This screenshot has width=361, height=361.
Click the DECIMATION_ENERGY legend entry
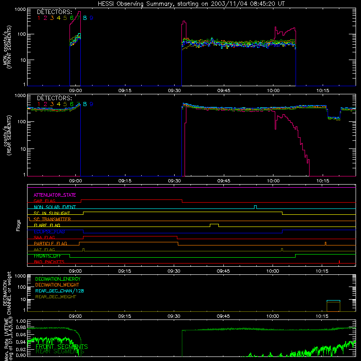pyautogui.click(x=58, y=279)
